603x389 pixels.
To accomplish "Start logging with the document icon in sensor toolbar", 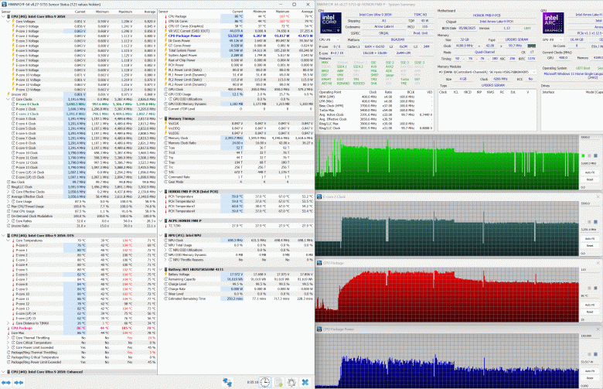I will pyautogui.click(x=278, y=382).
